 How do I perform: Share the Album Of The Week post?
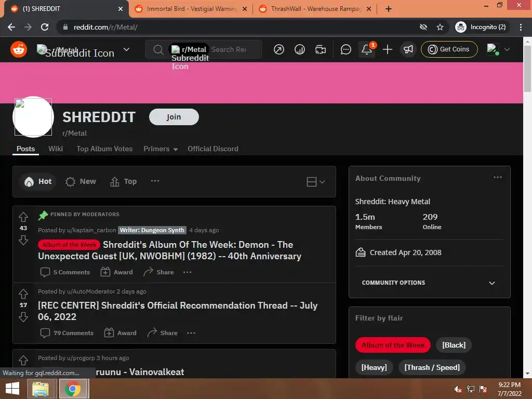(x=158, y=272)
